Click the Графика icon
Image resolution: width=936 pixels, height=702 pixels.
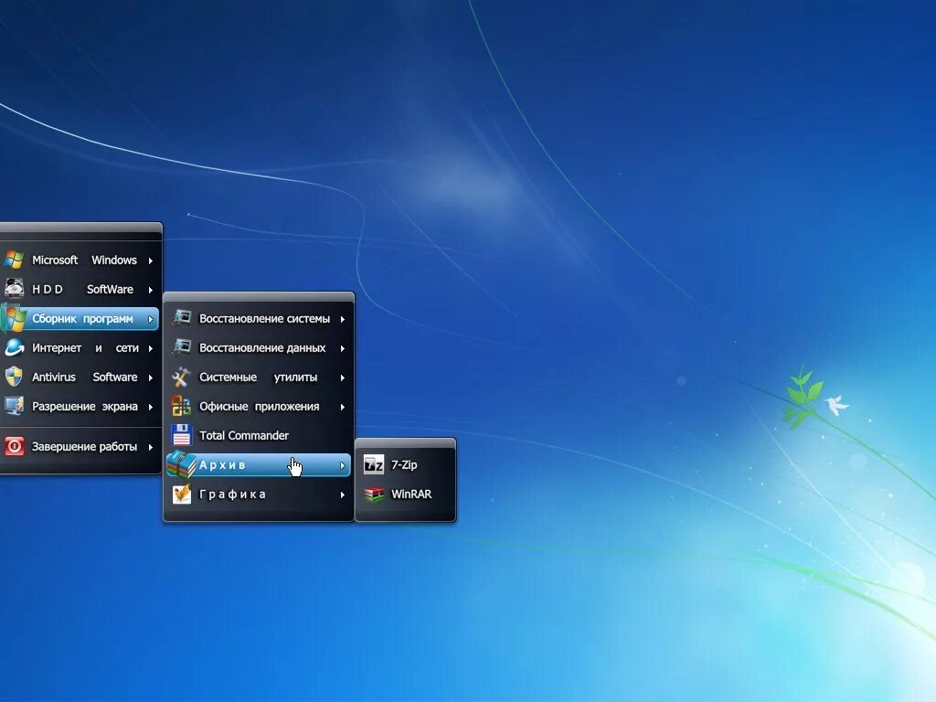click(x=182, y=494)
